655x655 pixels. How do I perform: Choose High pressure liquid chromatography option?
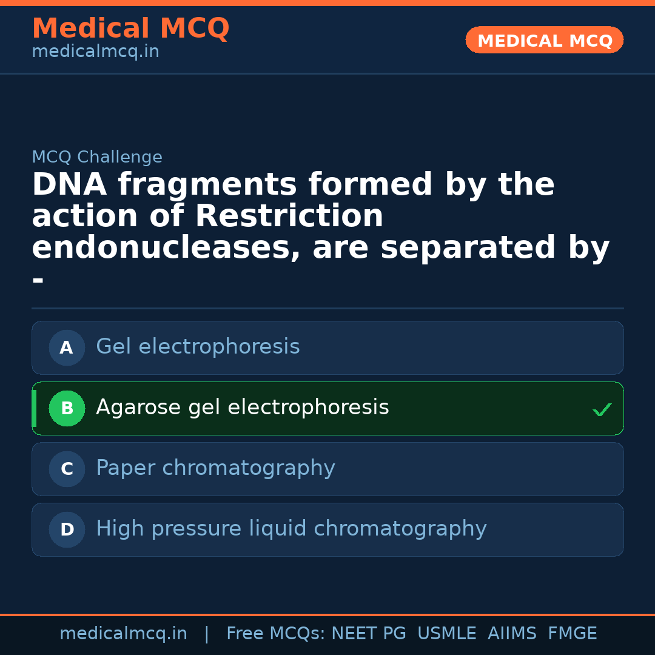[x=291, y=529]
